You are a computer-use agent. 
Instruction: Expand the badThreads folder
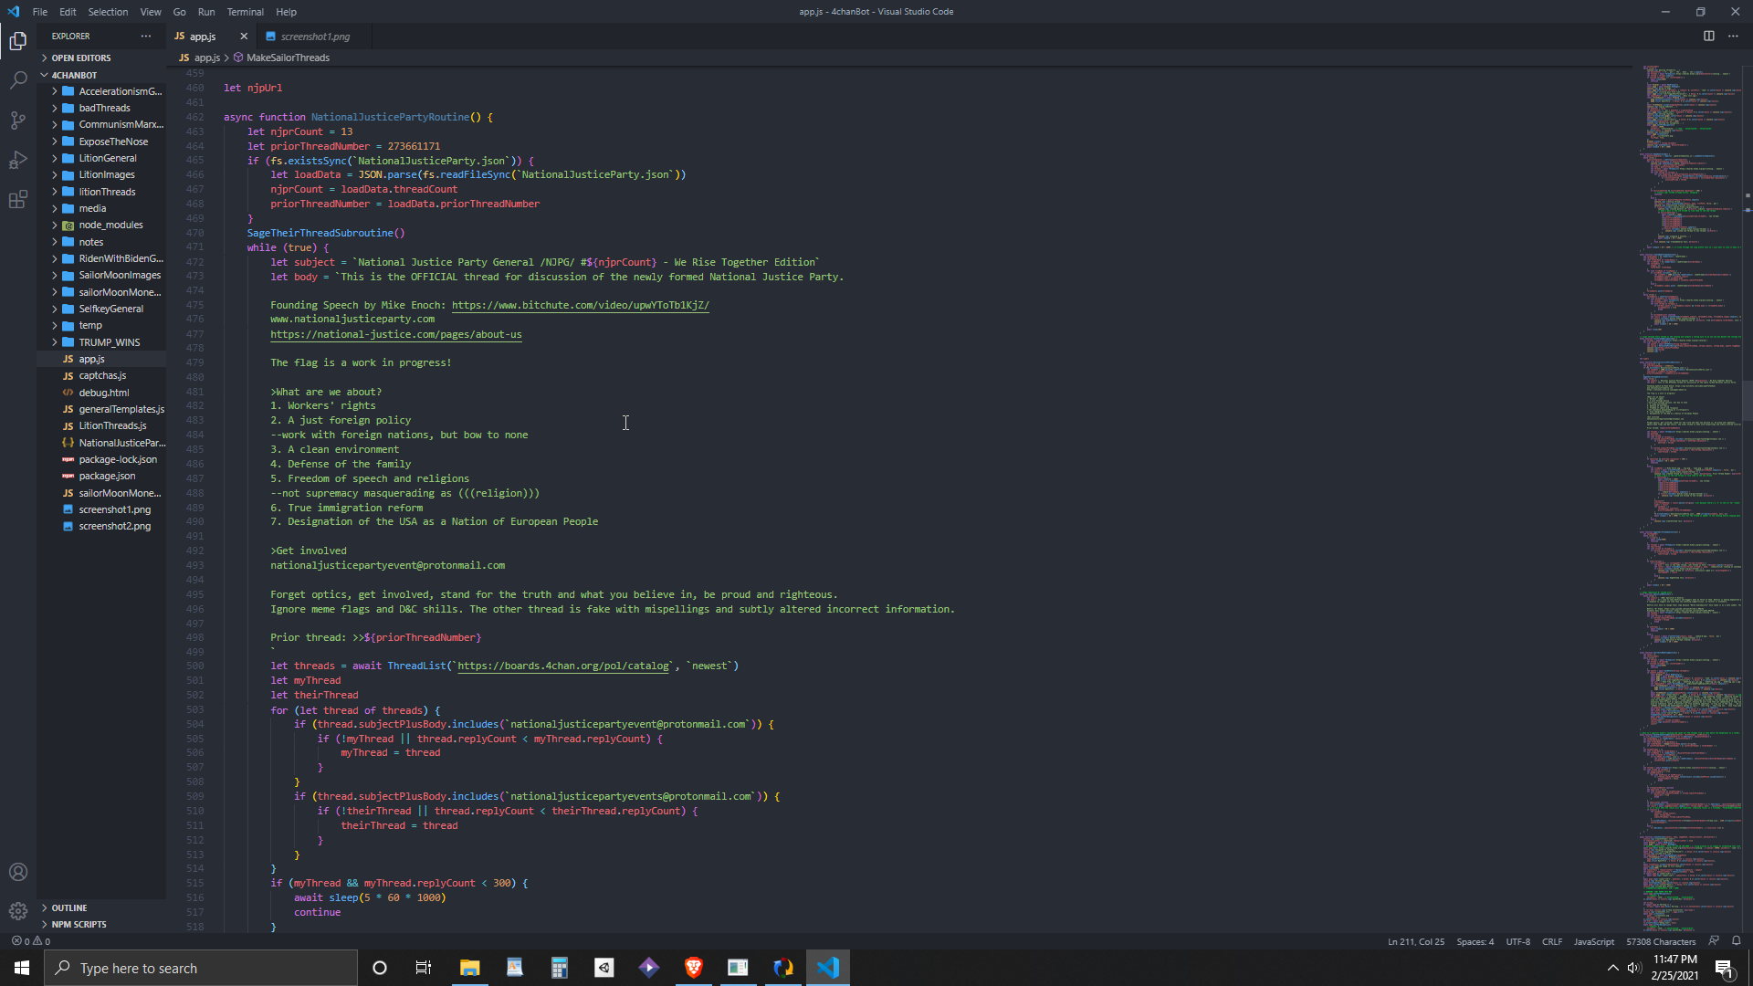click(101, 108)
